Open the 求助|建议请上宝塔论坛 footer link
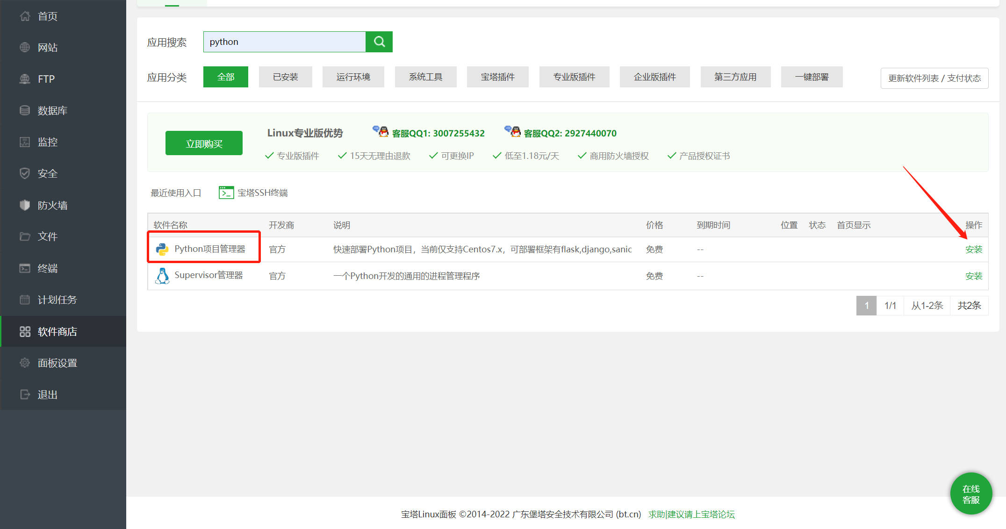The image size is (1006, 529). (691, 514)
